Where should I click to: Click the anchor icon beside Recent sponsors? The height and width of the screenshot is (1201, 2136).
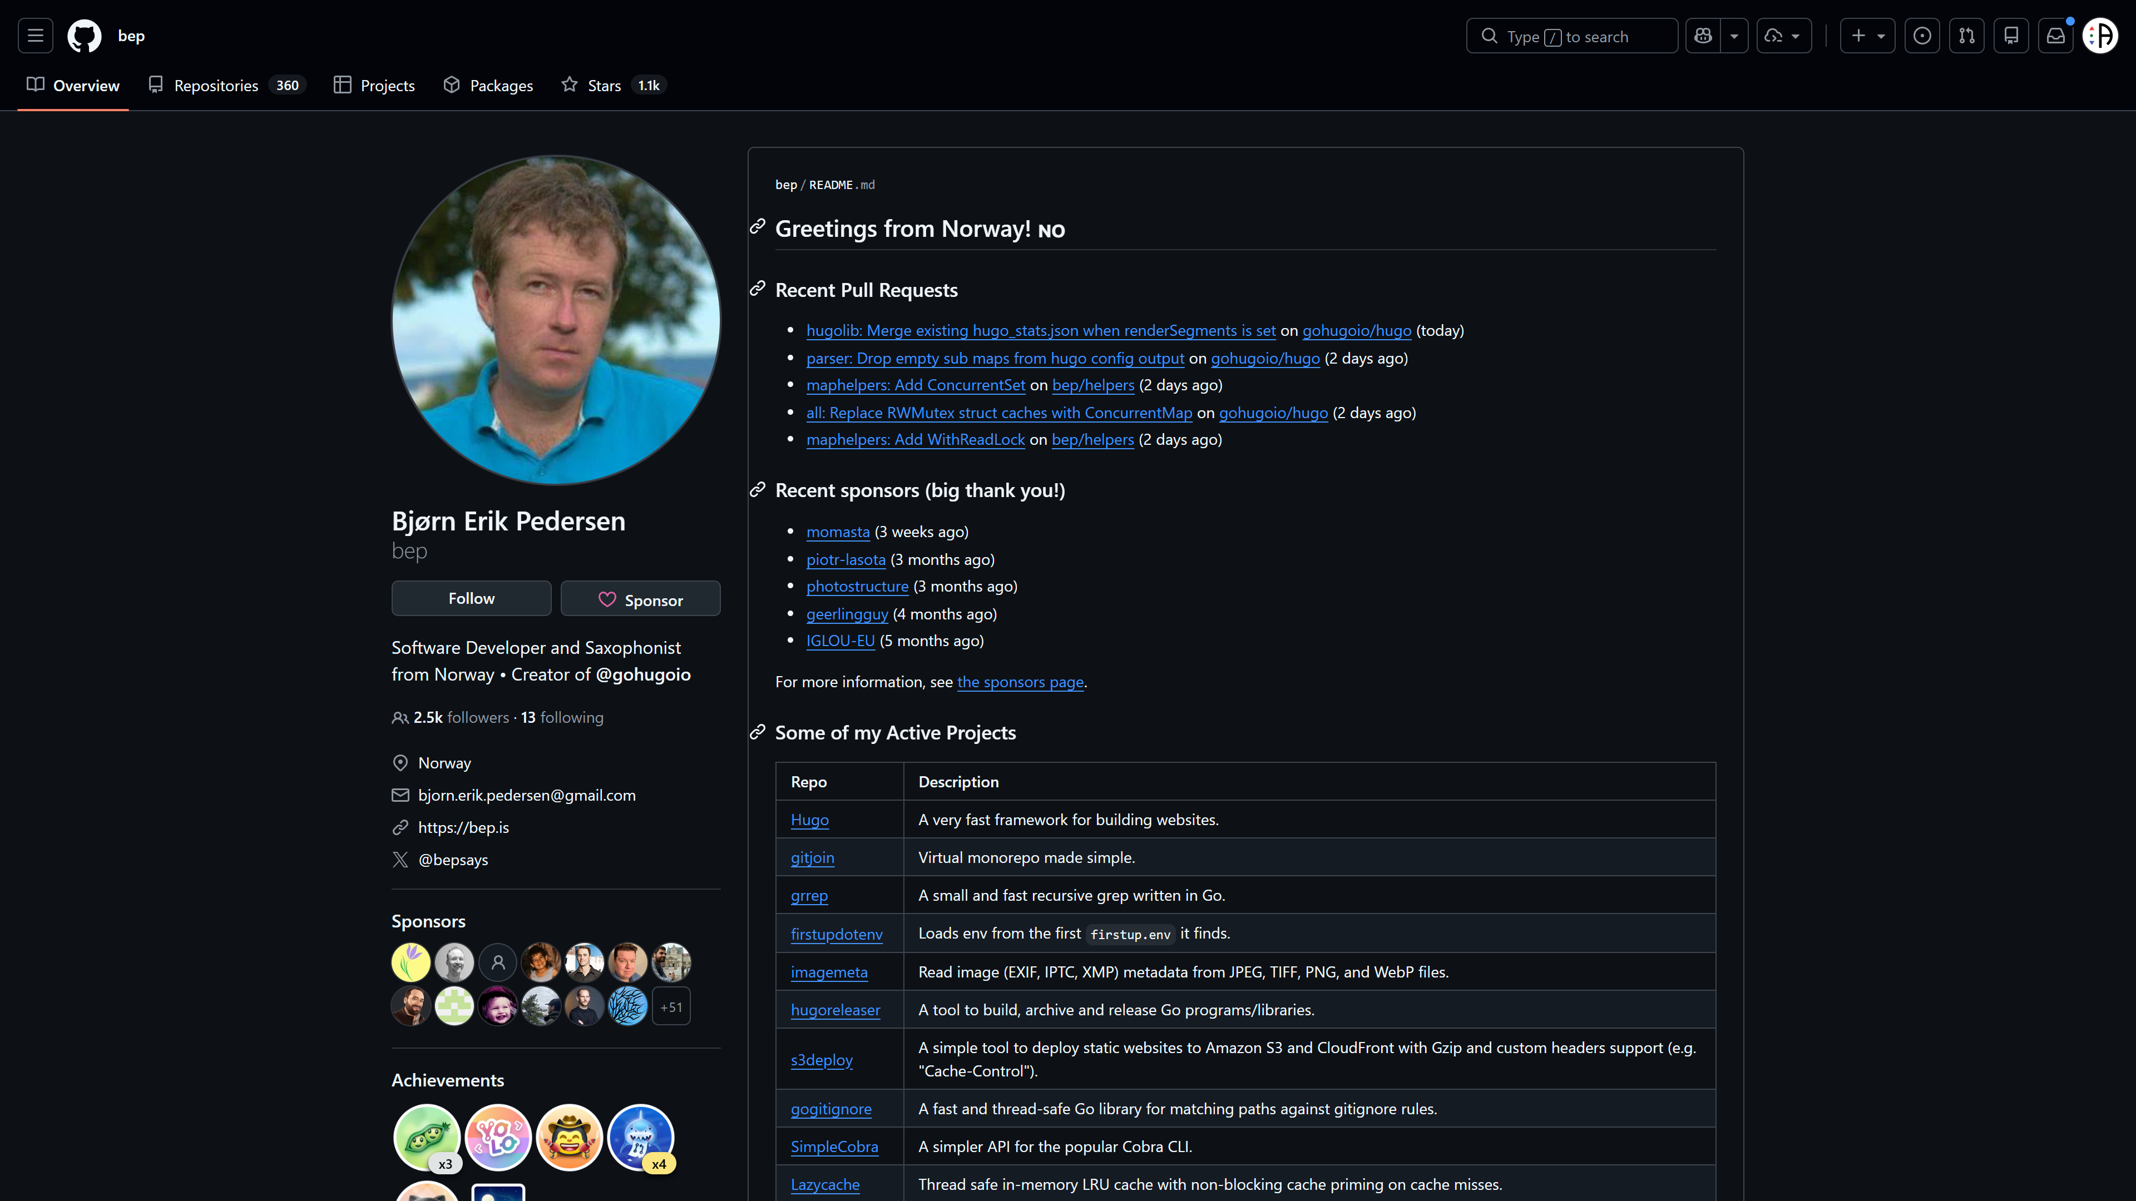coord(757,490)
